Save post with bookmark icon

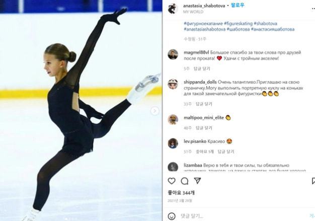(313, 181)
